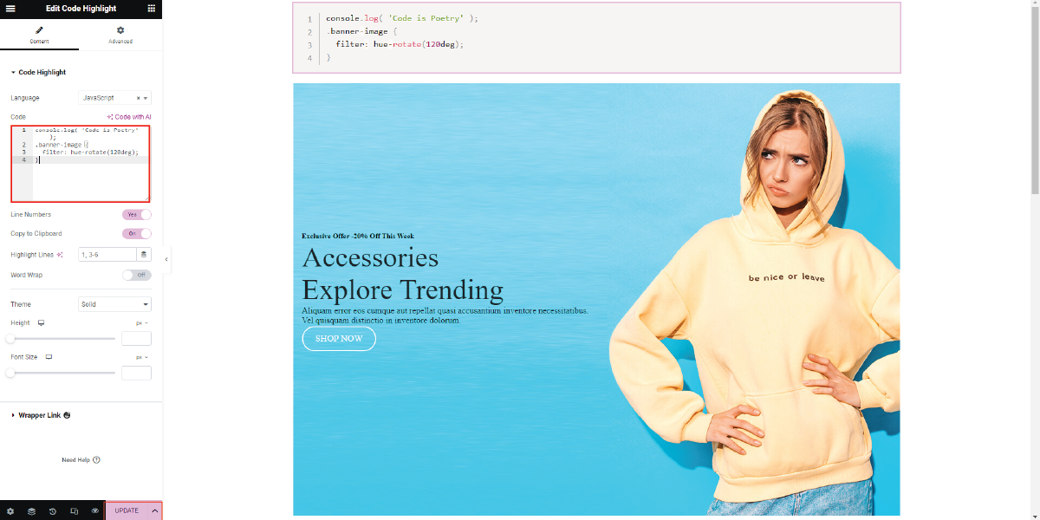Open the save options arrow
This screenshot has width=1040, height=520.
(155, 510)
